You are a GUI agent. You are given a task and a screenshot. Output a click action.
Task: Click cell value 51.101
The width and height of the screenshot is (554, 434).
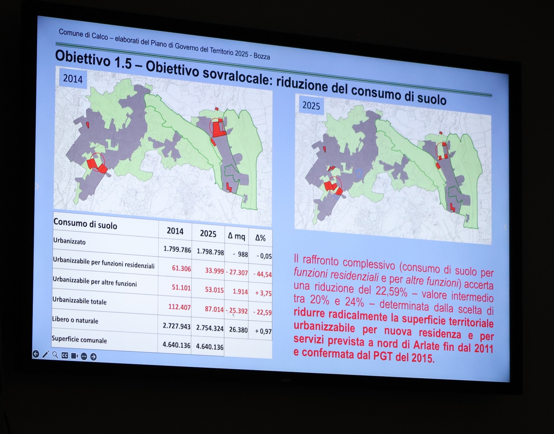pos(181,288)
